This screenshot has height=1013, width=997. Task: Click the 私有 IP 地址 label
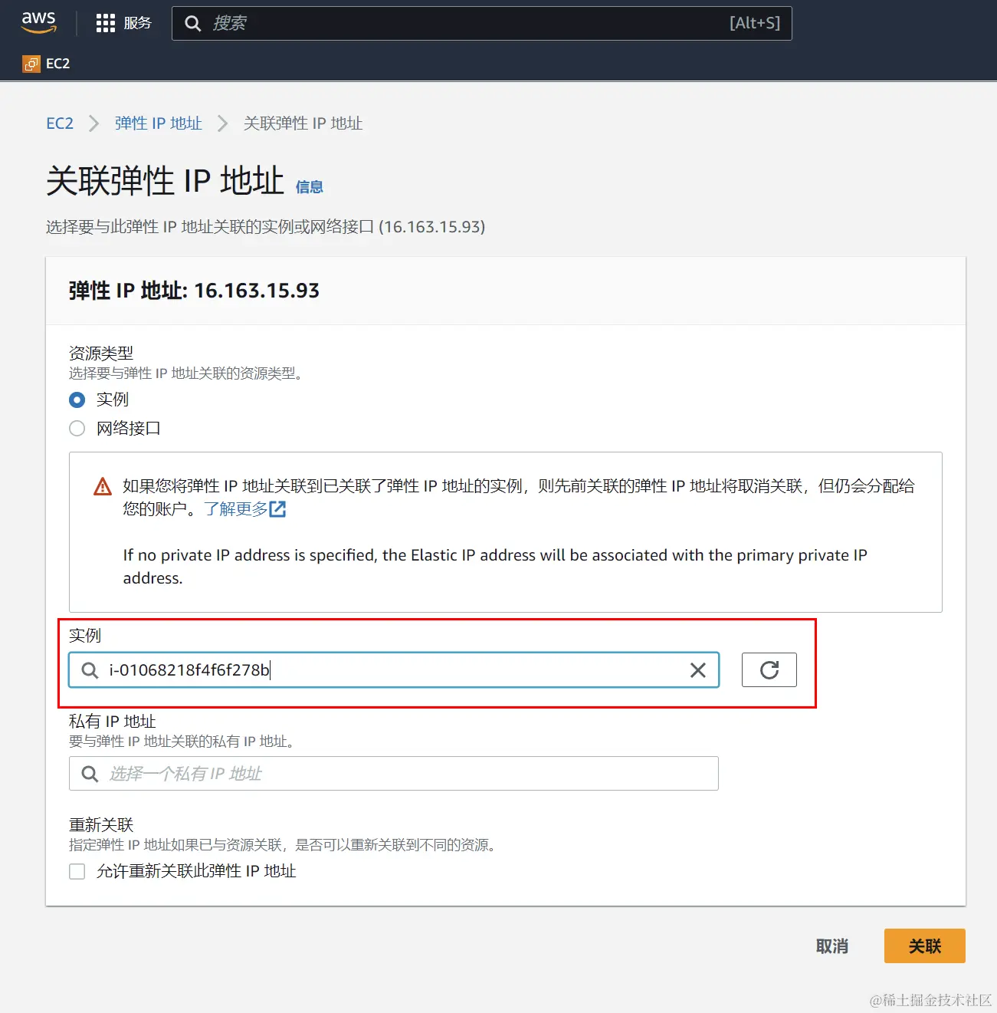113,722
